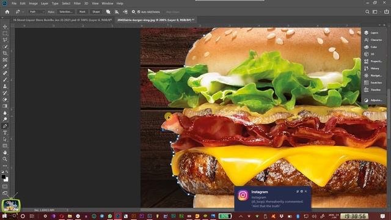
Task: Select the Blur tool
Action: (x=5, y=112)
